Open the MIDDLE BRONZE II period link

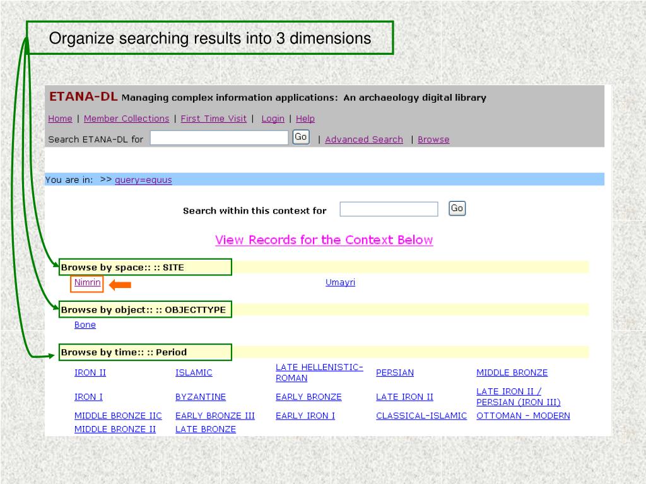(x=115, y=429)
